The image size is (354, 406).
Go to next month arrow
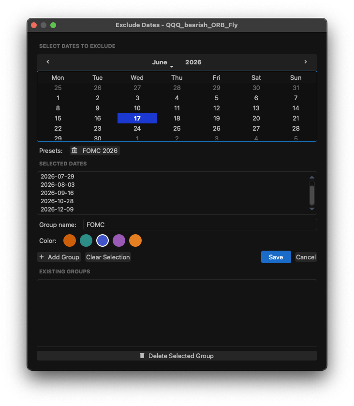pyautogui.click(x=306, y=62)
